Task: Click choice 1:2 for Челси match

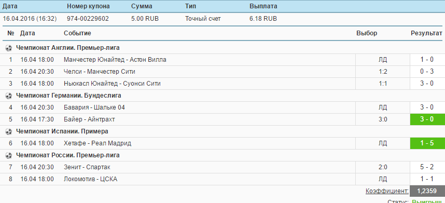Action: click(x=383, y=72)
